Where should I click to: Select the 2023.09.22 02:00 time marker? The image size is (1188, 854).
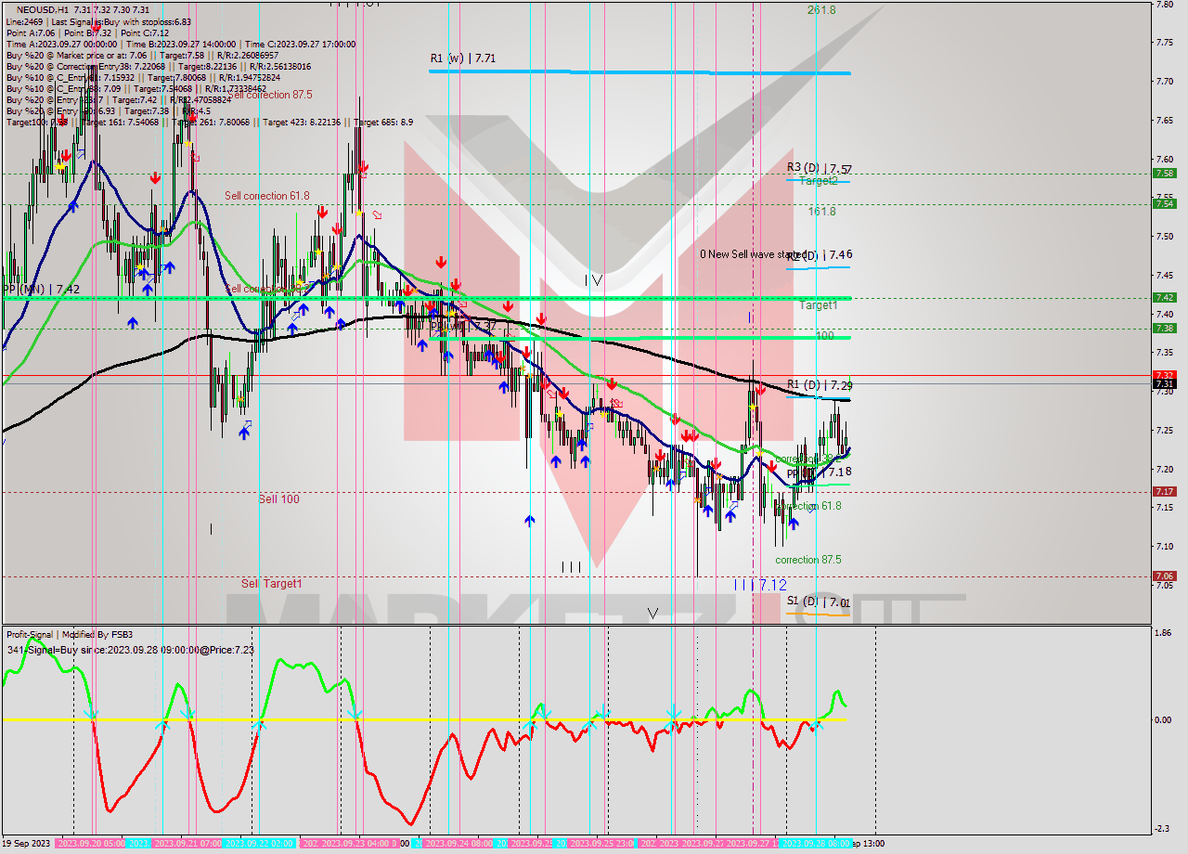261,844
